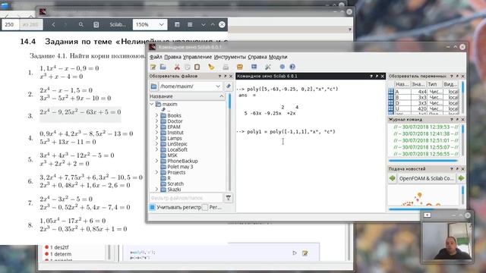Click the notepad edit icon in the bottom panel

click(305, 253)
